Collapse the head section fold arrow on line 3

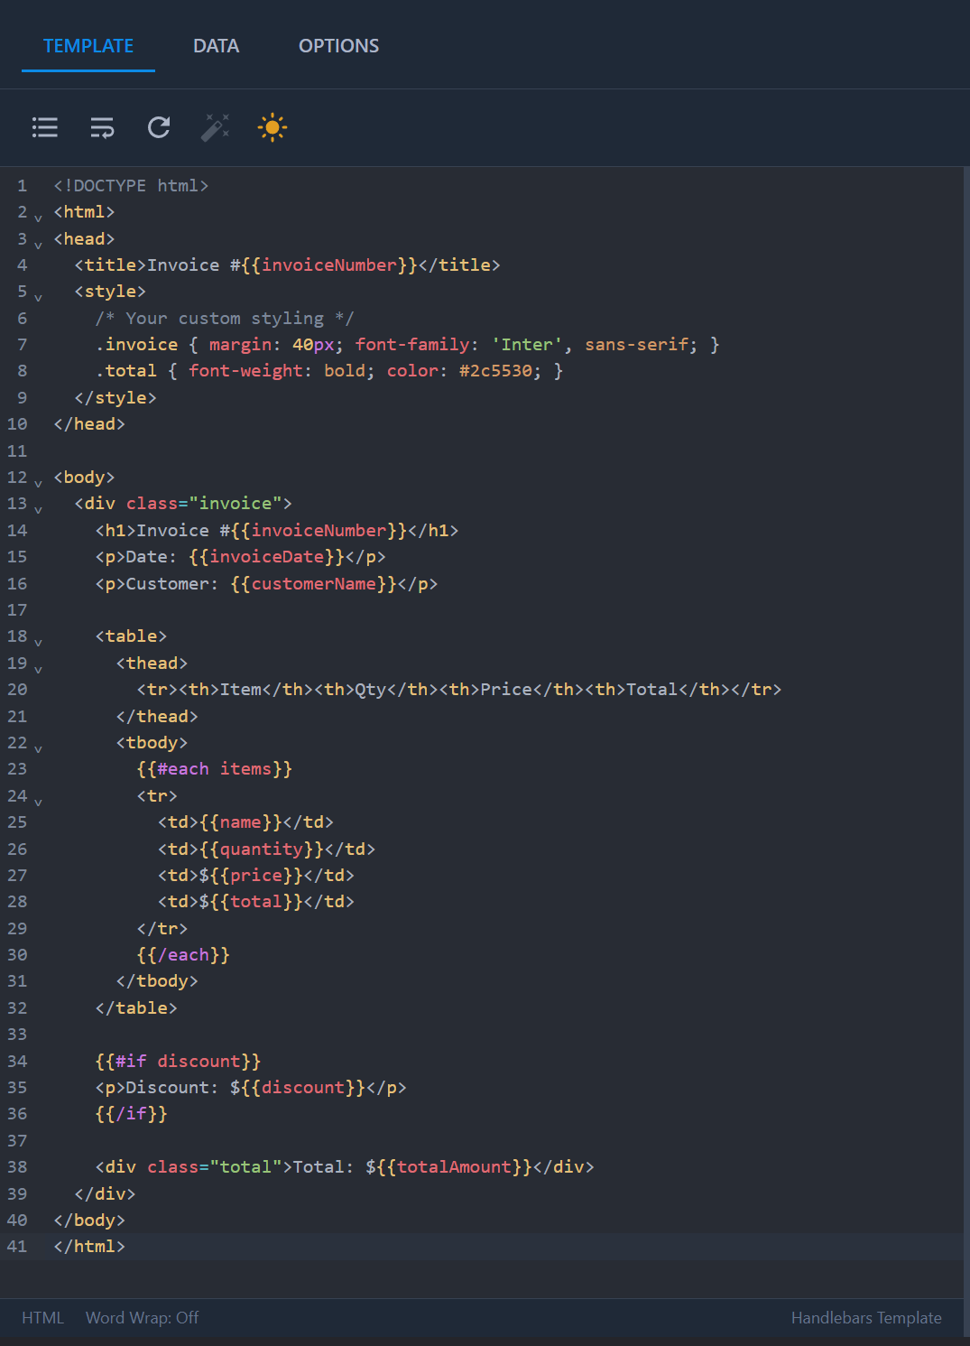[x=37, y=244]
